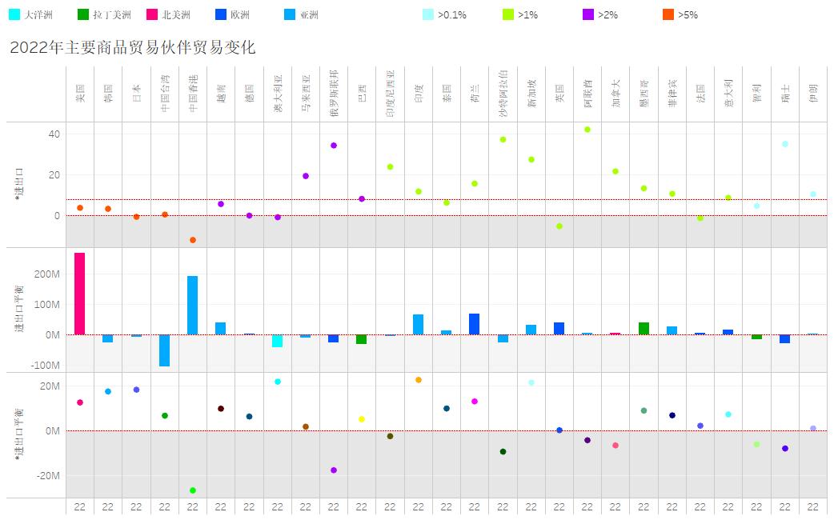Select the 智利 column header
The image size is (834, 524).
[x=757, y=94]
